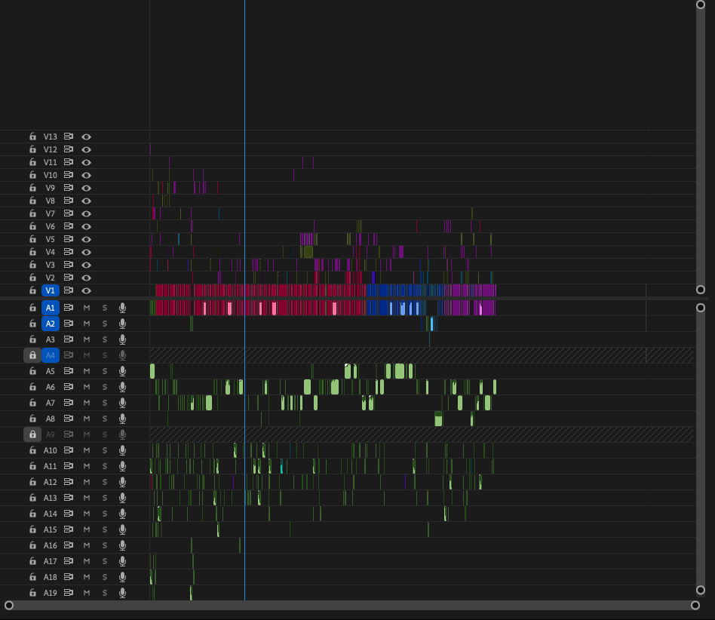Image resolution: width=715 pixels, height=620 pixels.
Task: Select the olive clip on track V4
Action: click(x=308, y=252)
